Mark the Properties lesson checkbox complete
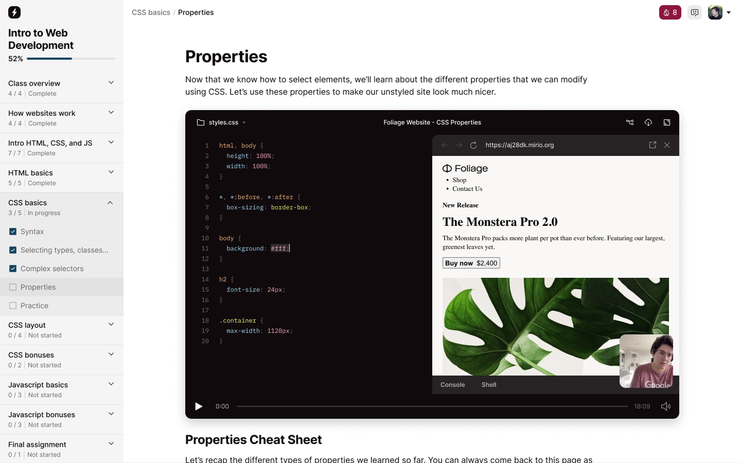This screenshot has width=741, height=463. (x=13, y=287)
